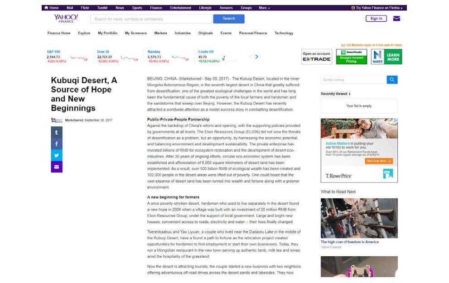Screen dimensions: 449x283
Task: Open the Personal Finance tab
Action: (253, 33)
